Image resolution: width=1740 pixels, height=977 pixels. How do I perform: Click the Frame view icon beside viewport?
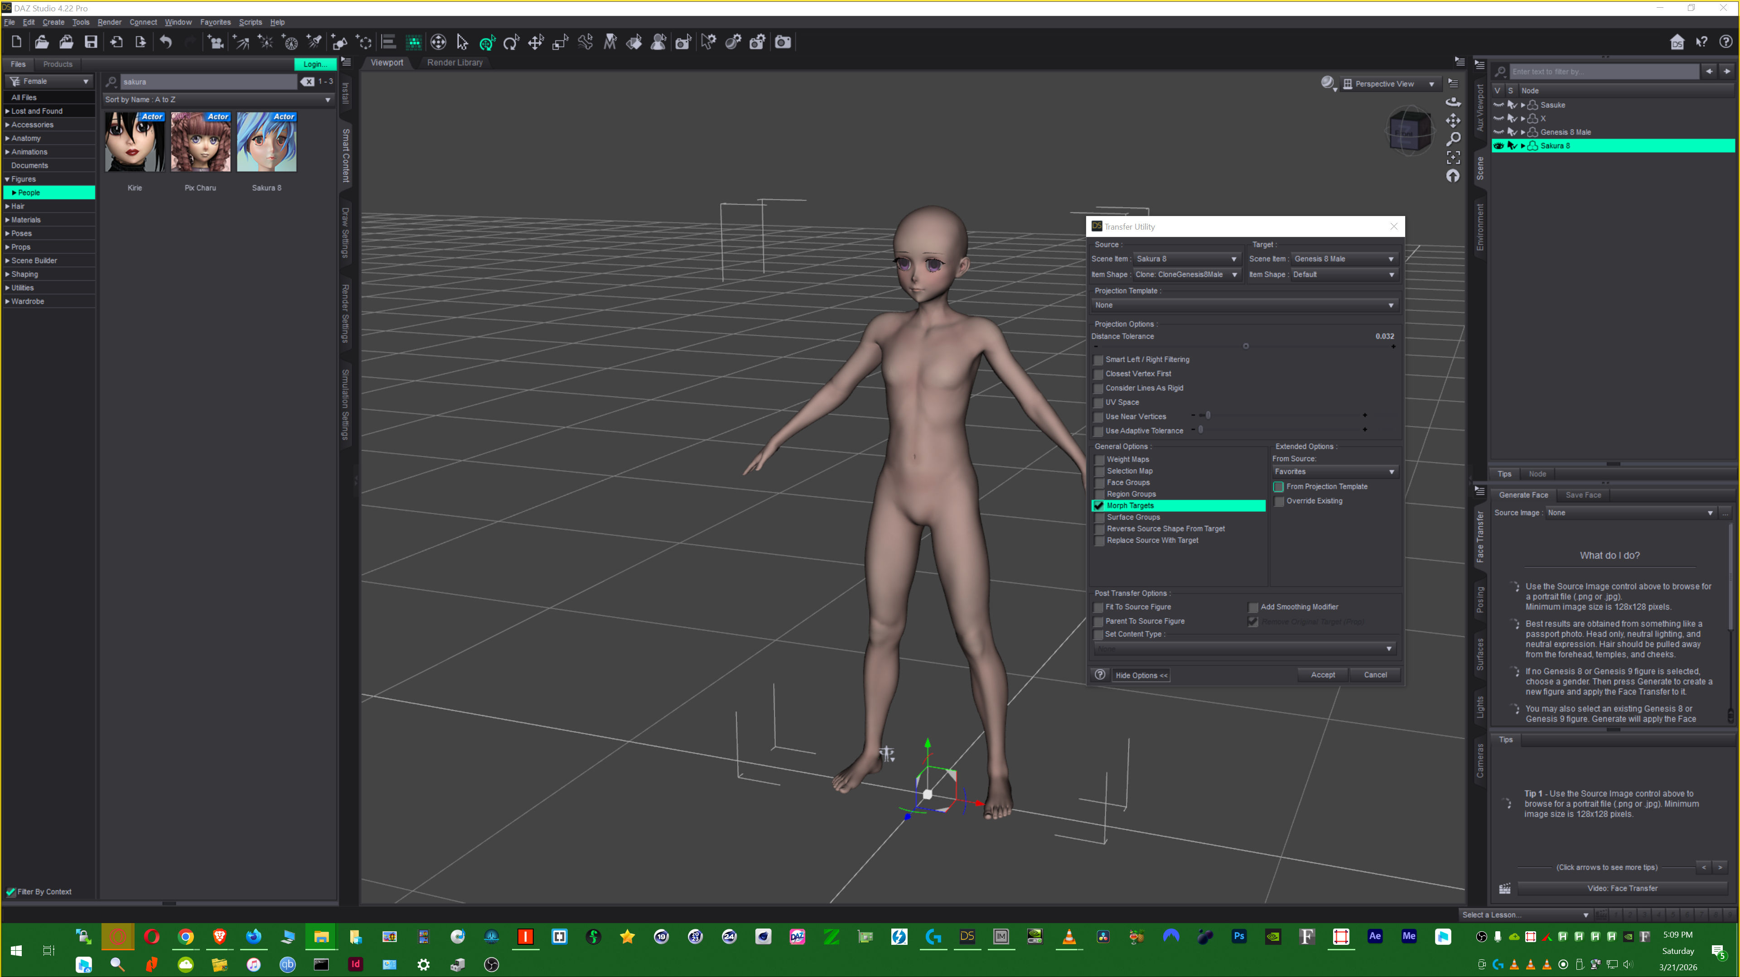pyautogui.click(x=1453, y=157)
